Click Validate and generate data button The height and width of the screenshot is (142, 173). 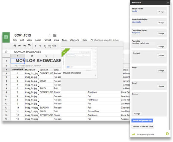pyautogui.click(x=142, y=120)
